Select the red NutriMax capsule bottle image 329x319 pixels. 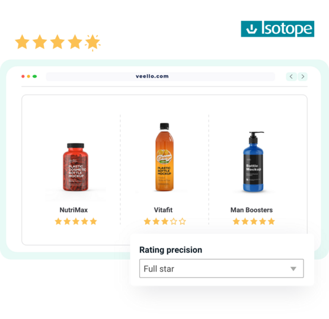75,167
